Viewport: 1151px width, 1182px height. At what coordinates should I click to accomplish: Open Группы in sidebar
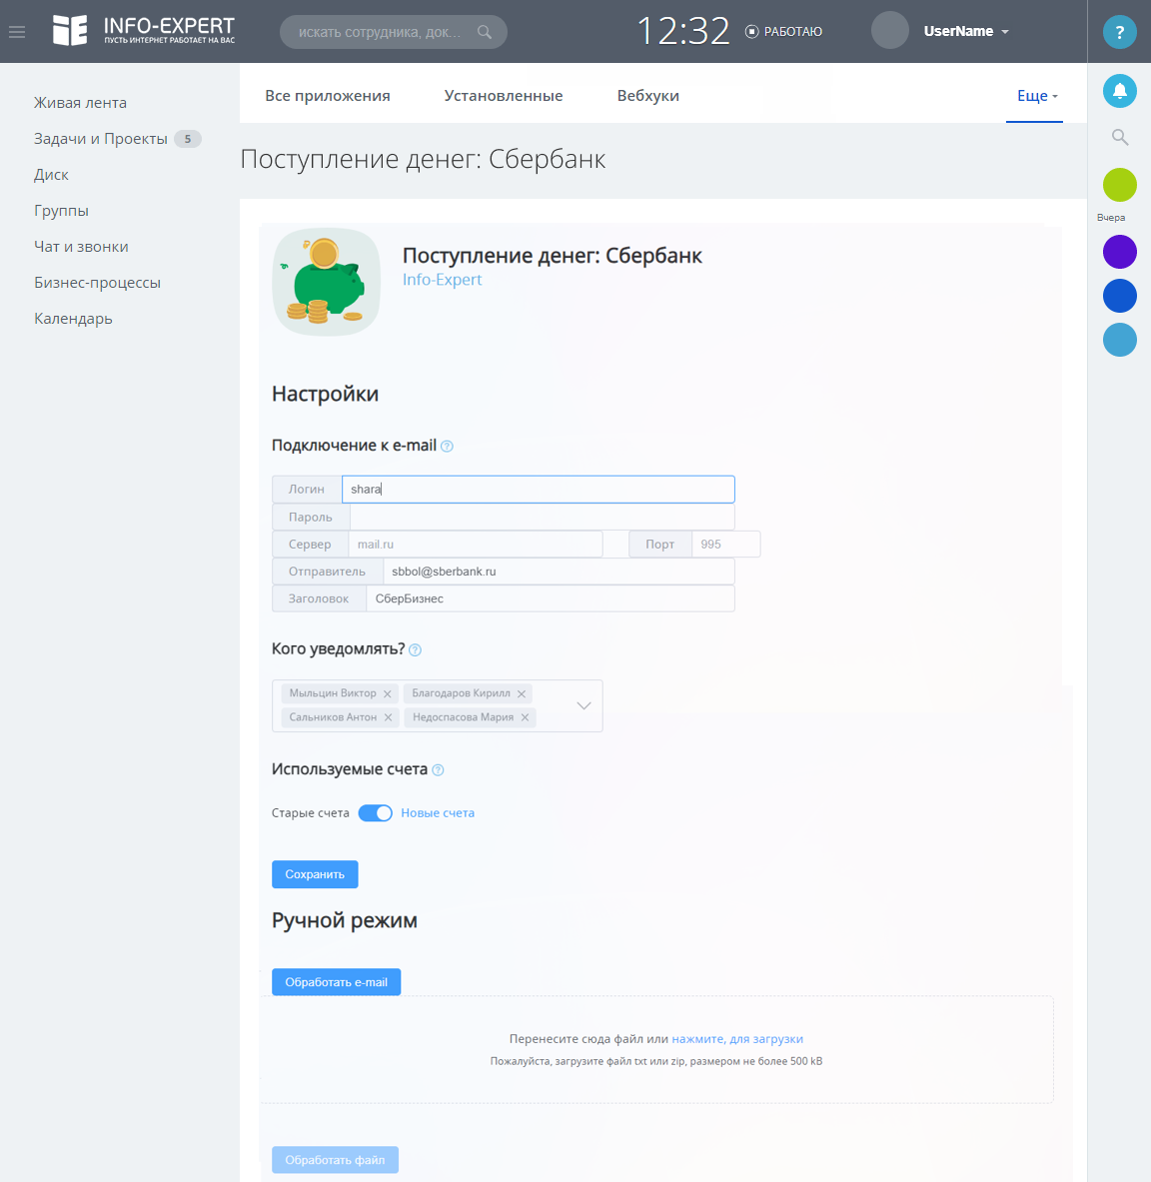tap(61, 210)
